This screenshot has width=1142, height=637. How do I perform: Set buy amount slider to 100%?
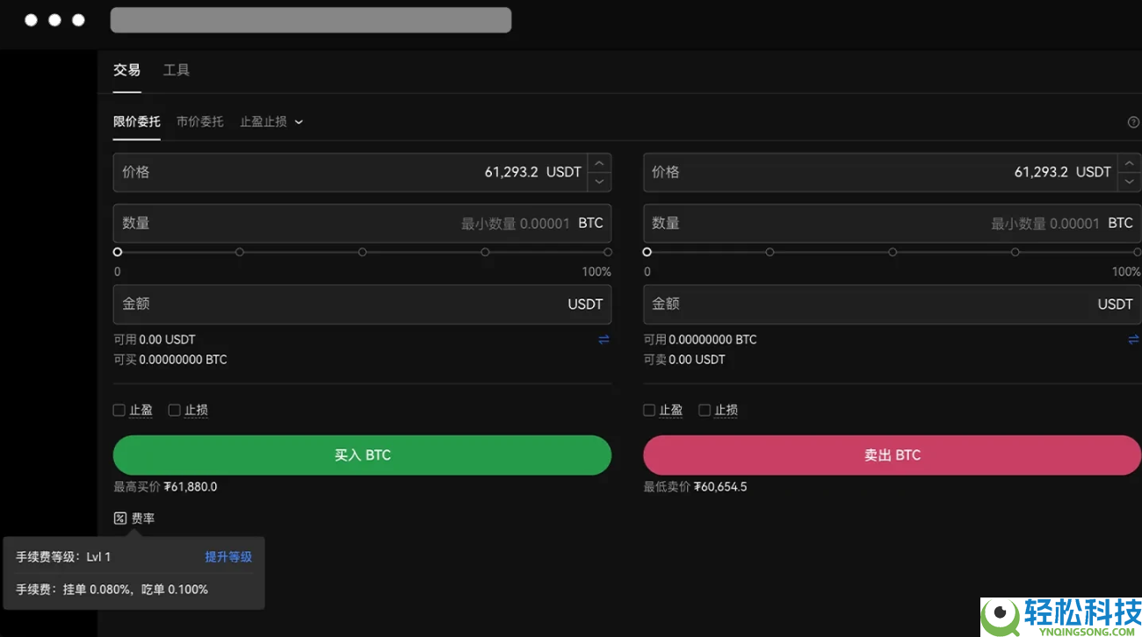[608, 252]
